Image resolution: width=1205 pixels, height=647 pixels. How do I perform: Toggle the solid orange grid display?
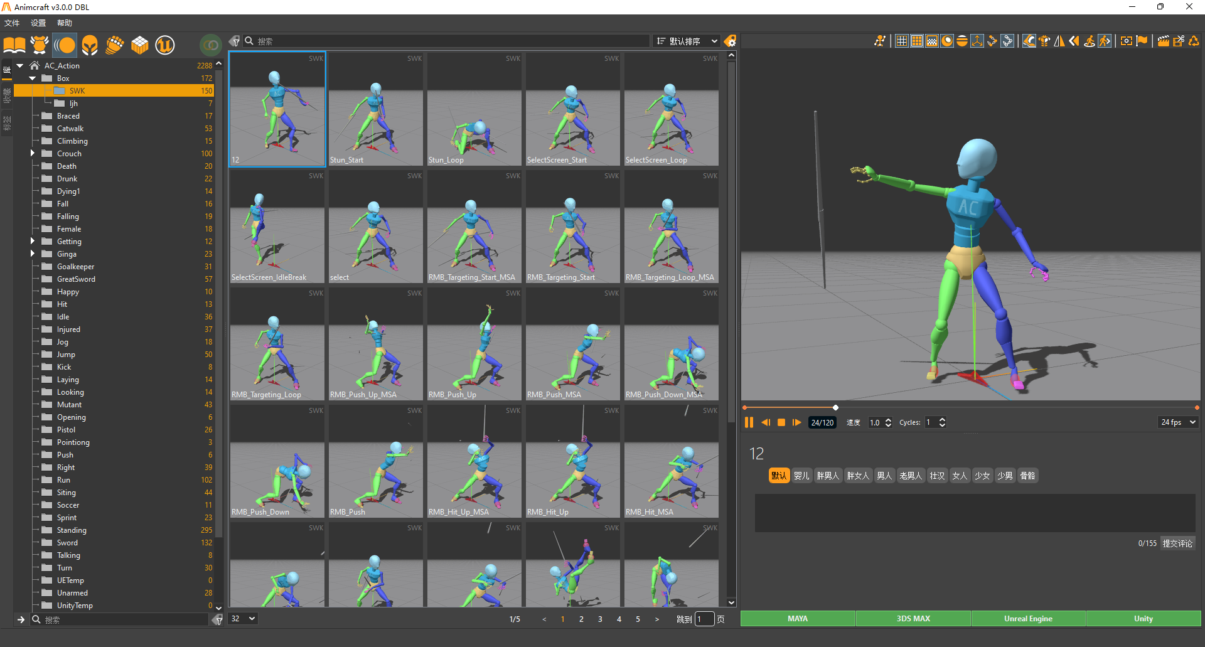(x=917, y=41)
